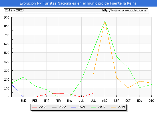Click the 800 value on the y-axis

(x=7, y=26)
